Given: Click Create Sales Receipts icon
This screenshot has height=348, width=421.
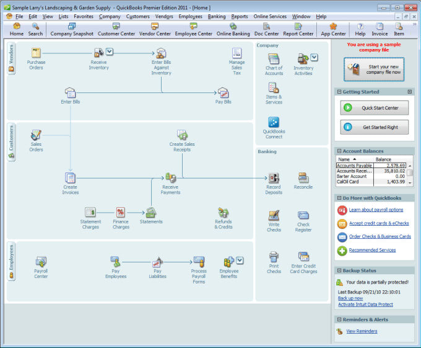Looking at the screenshot, I should pyautogui.click(x=182, y=135).
